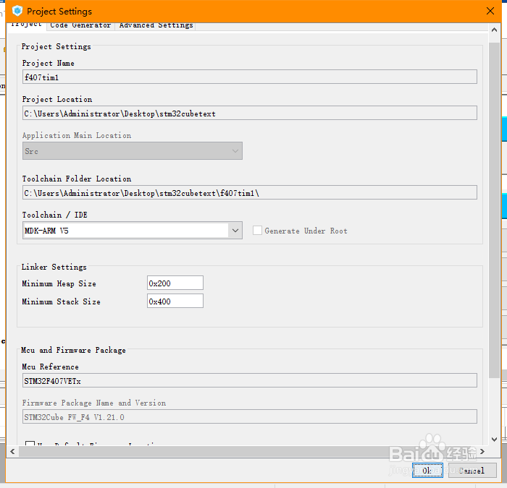Click the Firmware Package Name and Version field
507x488 pixels.
tap(250, 416)
